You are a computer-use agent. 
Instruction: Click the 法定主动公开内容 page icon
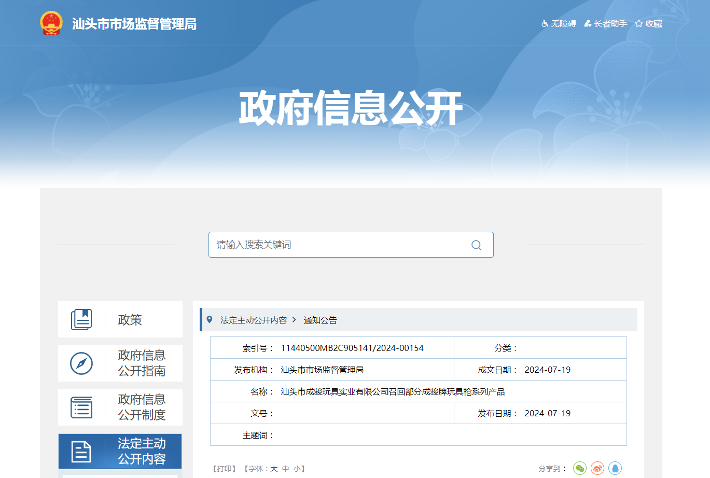tap(81, 452)
